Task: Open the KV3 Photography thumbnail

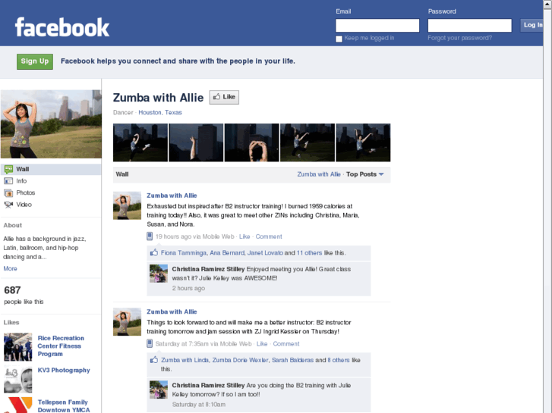Action: coord(18,379)
